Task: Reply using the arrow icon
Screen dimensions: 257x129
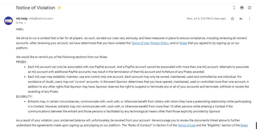Action: [x=240, y=19]
